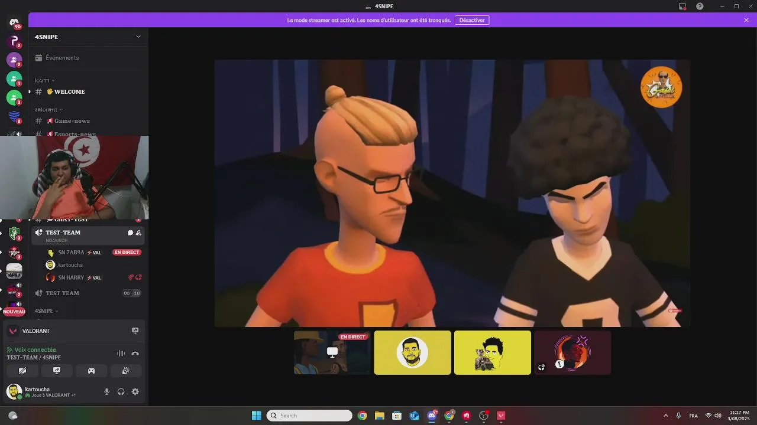Open chat icon of TEST-TEAM voice channel
This screenshot has height=425, width=757.
click(x=130, y=233)
